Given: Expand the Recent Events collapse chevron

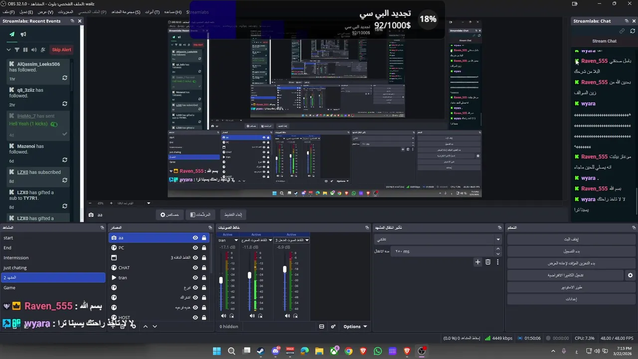Looking at the screenshot, I should pos(8,49).
